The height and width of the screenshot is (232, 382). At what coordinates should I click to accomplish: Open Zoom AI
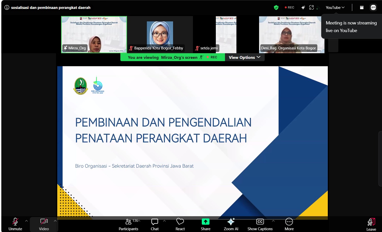(231, 224)
